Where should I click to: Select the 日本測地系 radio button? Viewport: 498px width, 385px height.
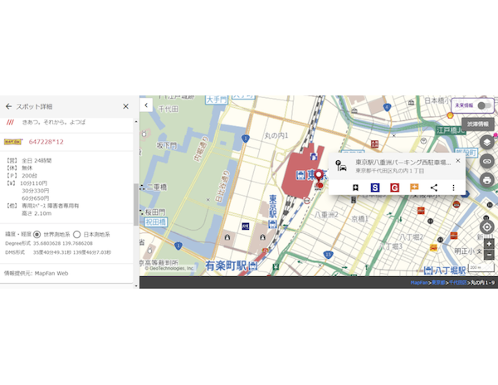click(76, 234)
